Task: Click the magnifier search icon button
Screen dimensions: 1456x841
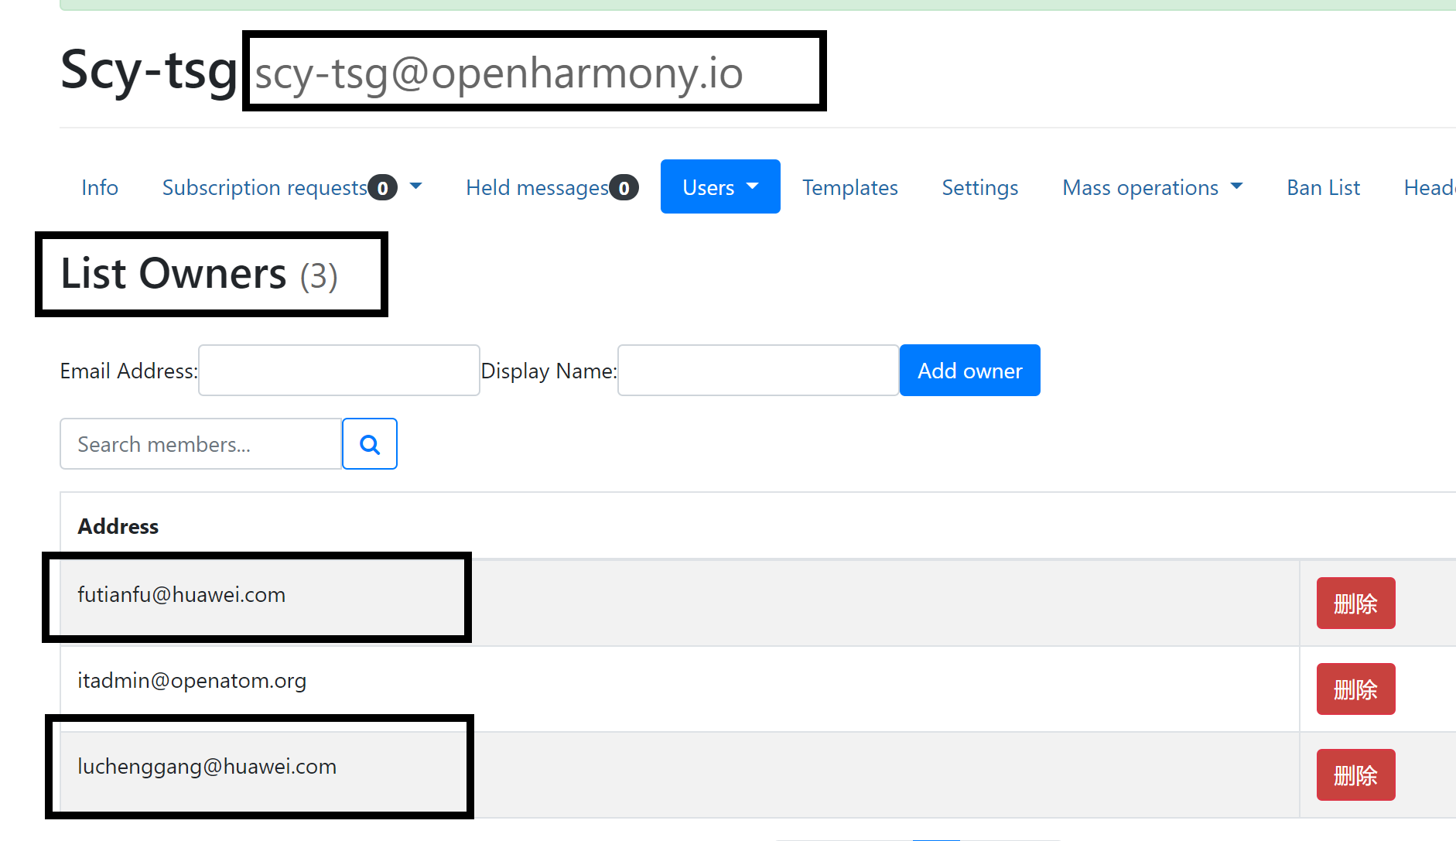Action: tap(370, 444)
